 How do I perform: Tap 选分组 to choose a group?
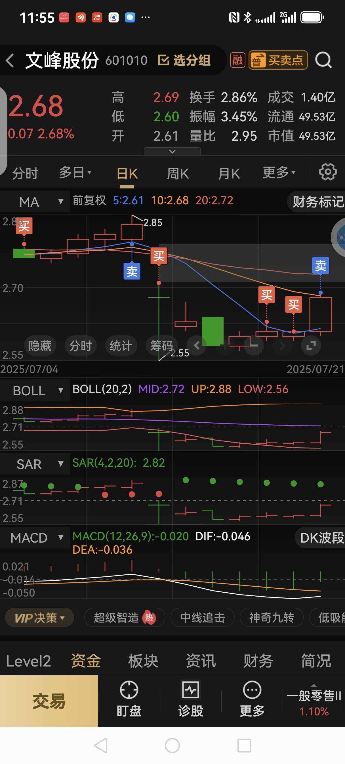(184, 60)
